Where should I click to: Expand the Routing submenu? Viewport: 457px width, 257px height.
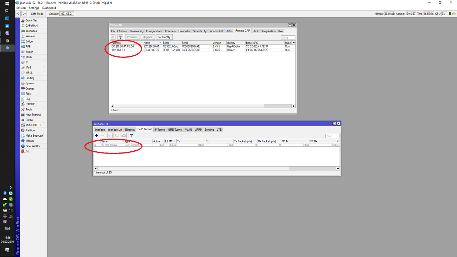[x=34, y=78]
